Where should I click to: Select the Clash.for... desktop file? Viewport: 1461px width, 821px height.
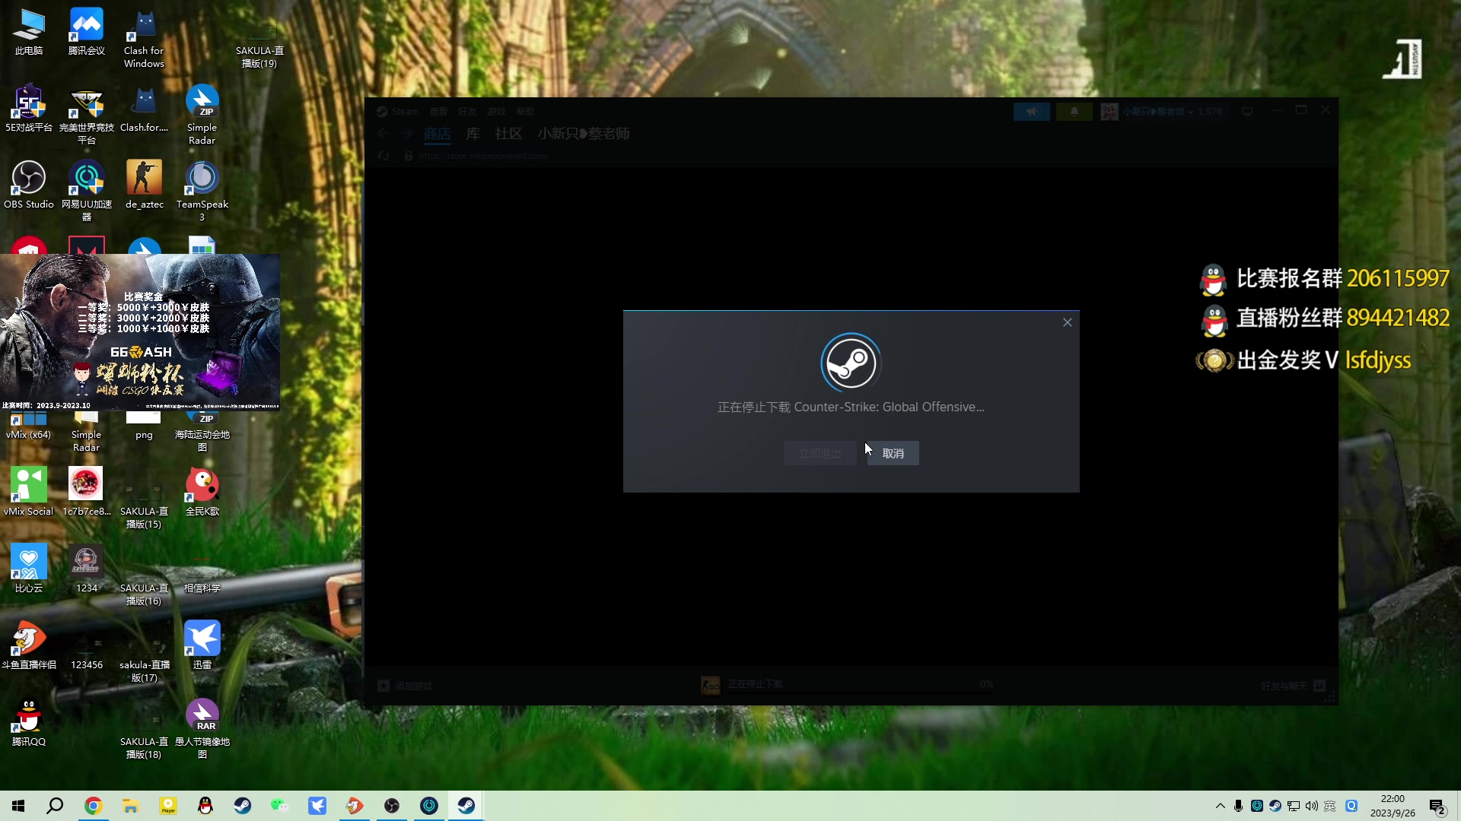pyautogui.click(x=144, y=108)
